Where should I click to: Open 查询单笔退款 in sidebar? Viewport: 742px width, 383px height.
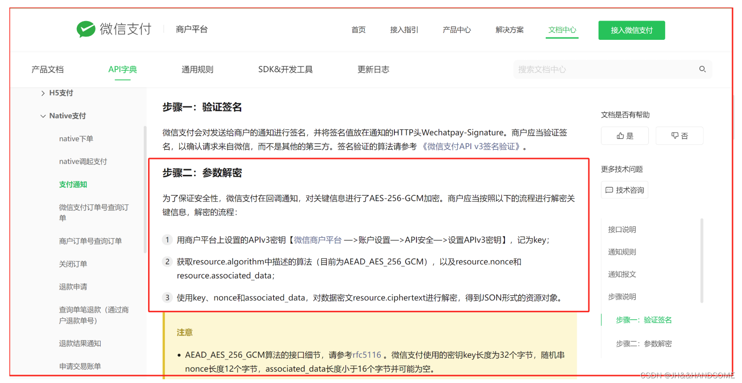click(x=94, y=315)
